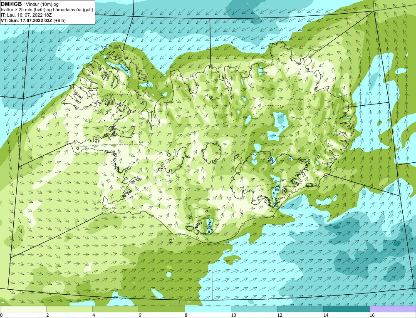Click the legend value '8'

point(186,315)
